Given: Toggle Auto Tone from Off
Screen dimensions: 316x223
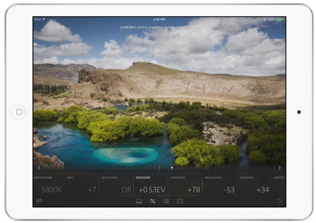Looking at the screenshot, I should tap(116, 185).
